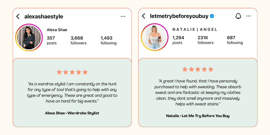The height and width of the screenshot is (135, 270).
Task: Tap the notification bell icon
Action: pyautogui.click(x=238, y=16)
